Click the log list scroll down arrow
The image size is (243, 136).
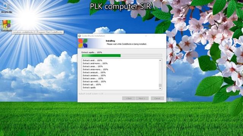click(160, 88)
